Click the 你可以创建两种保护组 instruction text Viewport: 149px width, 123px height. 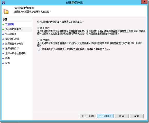[61, 22]
